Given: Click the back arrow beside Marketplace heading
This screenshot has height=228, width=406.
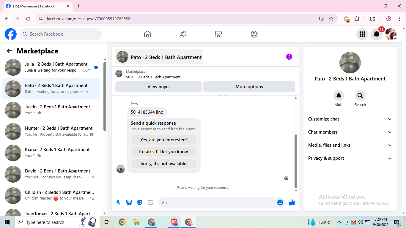Looking at the screenshot, I should pyautogui.click(x=10, y=51).
